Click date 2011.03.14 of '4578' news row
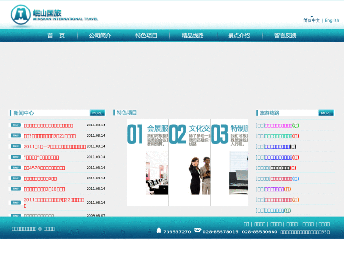 (x=96, y=168)
